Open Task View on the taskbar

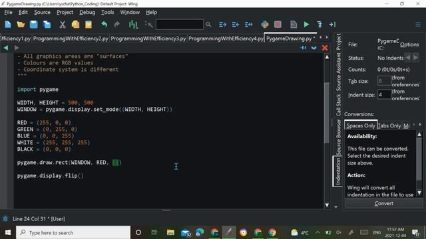(154, 232)
